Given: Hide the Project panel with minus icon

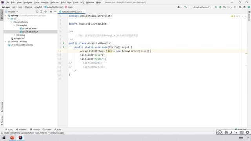Looking at the screenshot, I should (55, 12).
